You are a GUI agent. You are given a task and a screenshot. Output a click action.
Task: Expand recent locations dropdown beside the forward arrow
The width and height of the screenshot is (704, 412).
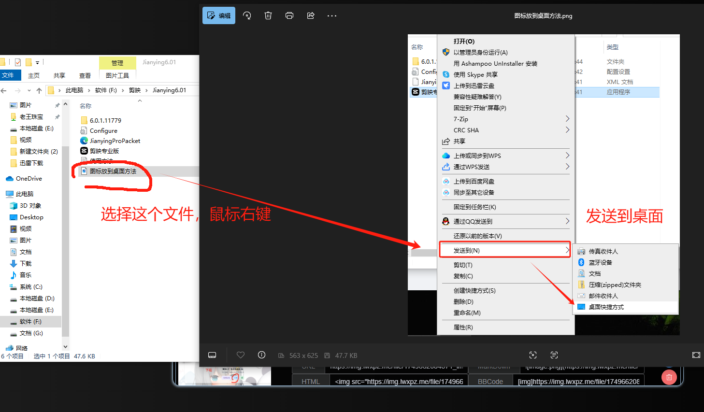[29, 90]
